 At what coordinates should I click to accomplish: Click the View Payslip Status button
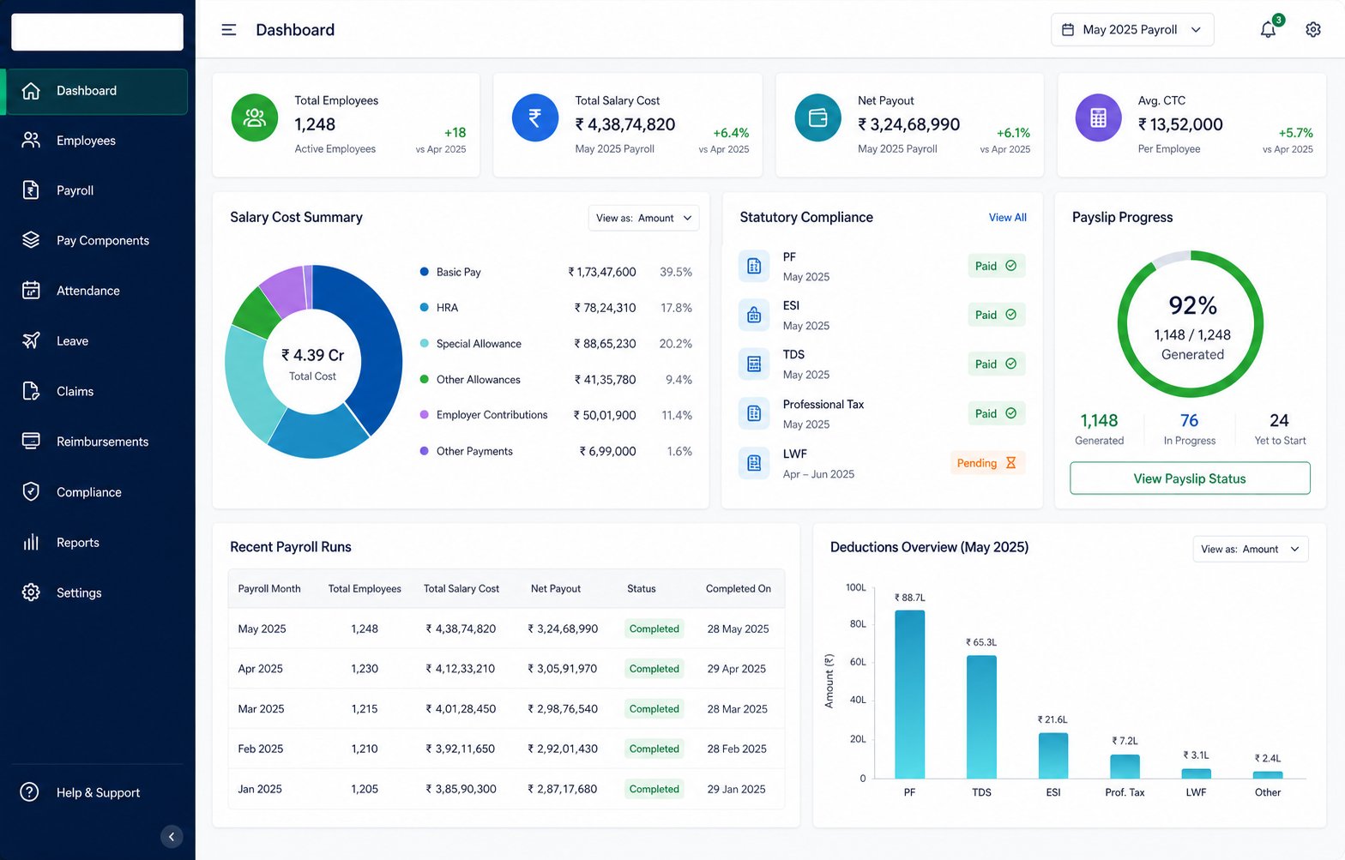(x=1190, y=478)
